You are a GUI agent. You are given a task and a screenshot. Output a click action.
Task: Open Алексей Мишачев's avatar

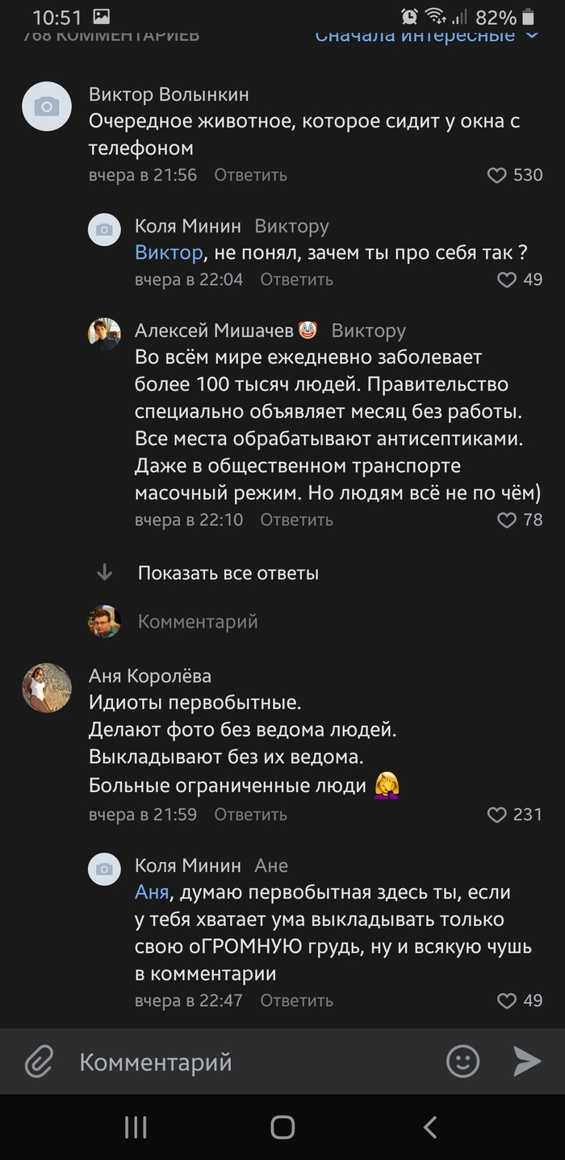pos(104,334)
